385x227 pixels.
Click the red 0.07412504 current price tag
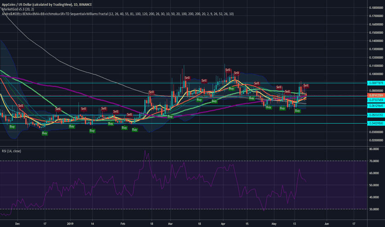click(x=375, y=95)
